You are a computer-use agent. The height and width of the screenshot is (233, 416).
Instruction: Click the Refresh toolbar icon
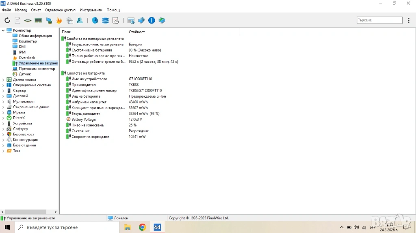coord(7,20)
